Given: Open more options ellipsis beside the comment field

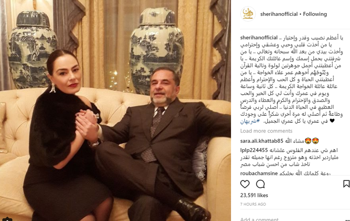Looking at the screenshot, I should click(x=347, y=220).
